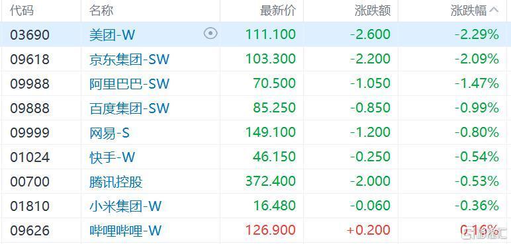Click change percent -2.29%
The image size is (511, 244).
(477, 34)
